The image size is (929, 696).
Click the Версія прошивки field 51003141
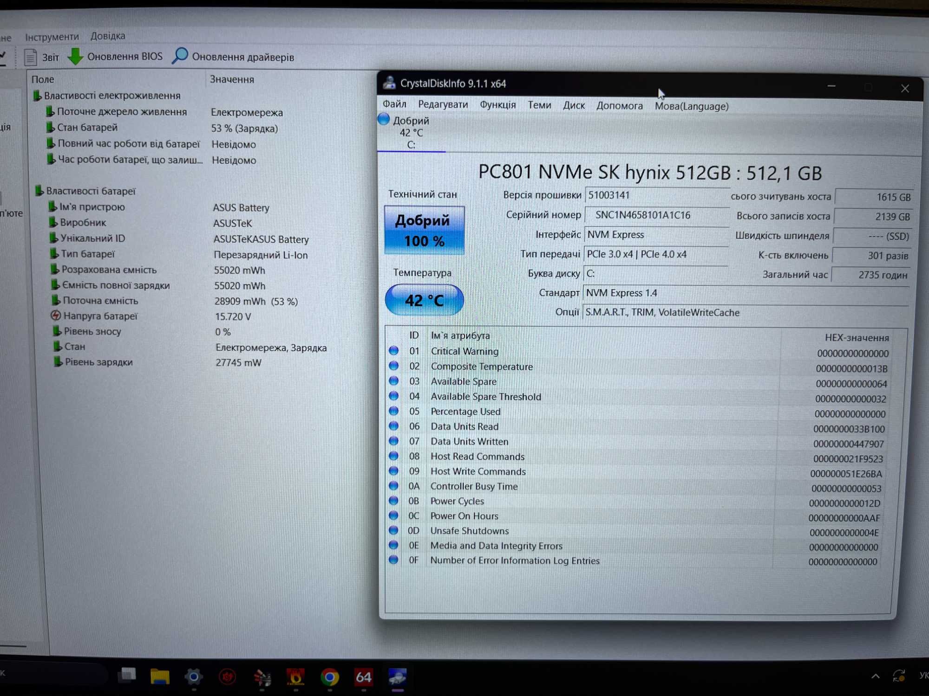click(x=657, y=195)
